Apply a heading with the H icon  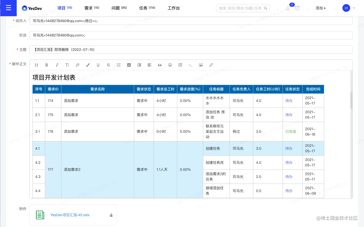click(x=36, y=65)
